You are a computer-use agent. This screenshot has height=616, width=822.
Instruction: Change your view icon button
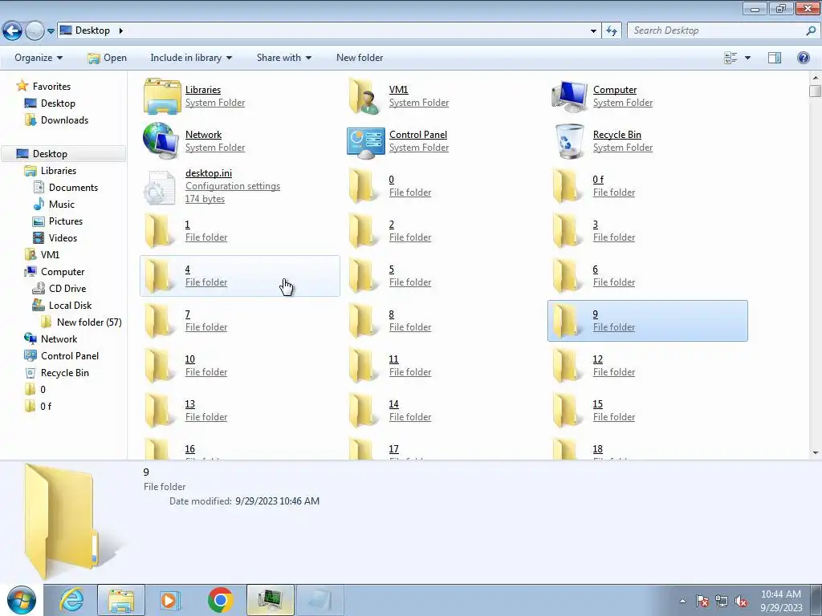pyautogui.click(x=730, y=58)
